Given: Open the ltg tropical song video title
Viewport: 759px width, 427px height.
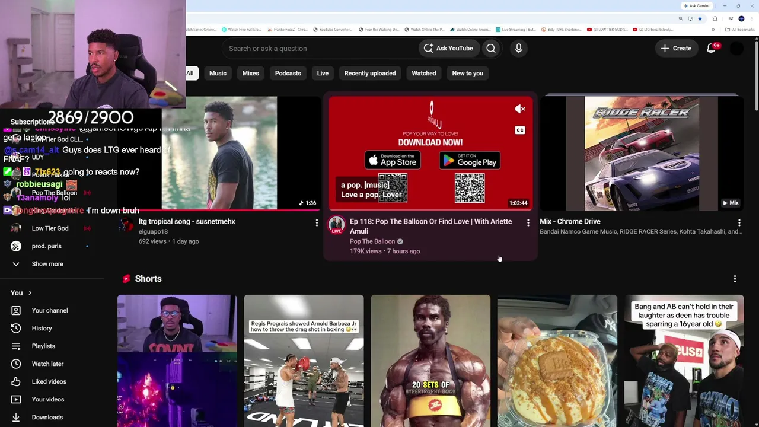Looking at the screenshot, I should (187, 222).
